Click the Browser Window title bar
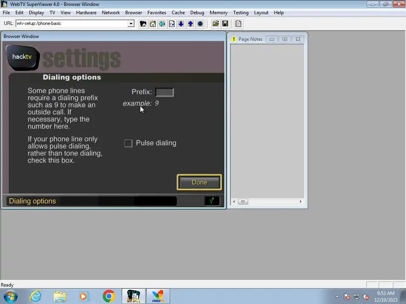The image size is (406, 304). pos(113,36)
